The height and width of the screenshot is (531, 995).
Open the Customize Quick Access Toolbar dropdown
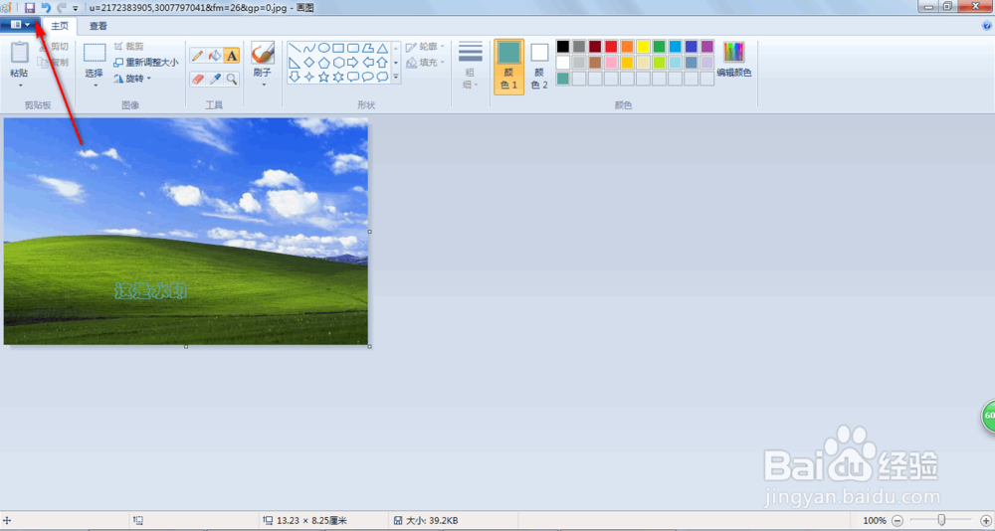(76, 8)
